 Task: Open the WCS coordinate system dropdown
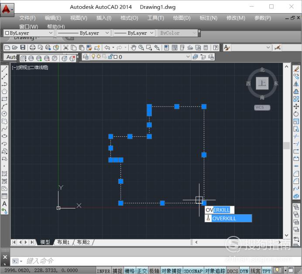(262, 108)
